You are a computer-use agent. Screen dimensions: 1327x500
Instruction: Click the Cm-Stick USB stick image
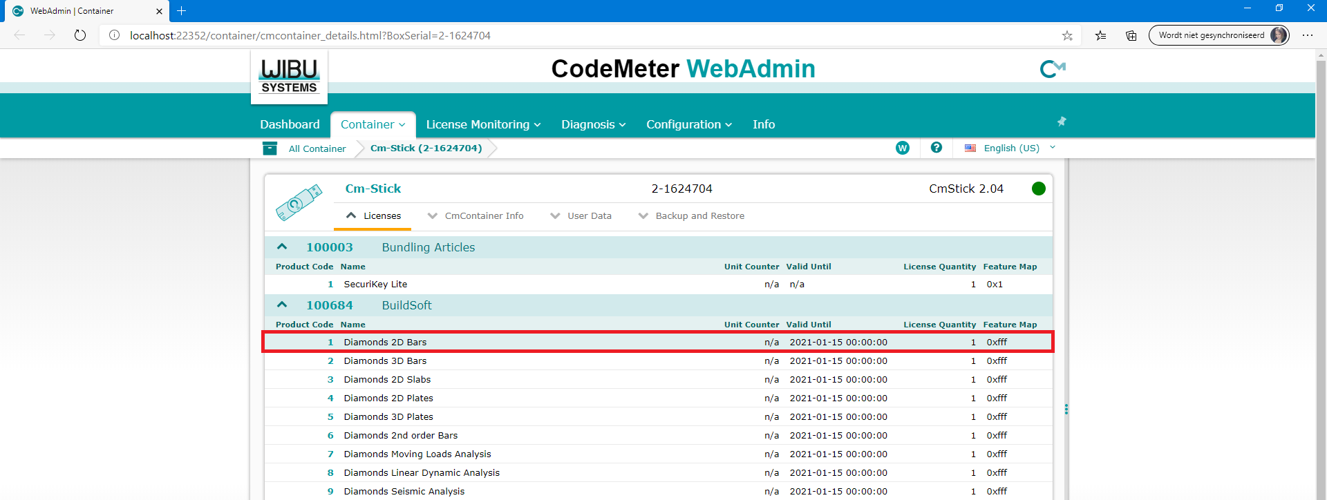tap(299, 202)
